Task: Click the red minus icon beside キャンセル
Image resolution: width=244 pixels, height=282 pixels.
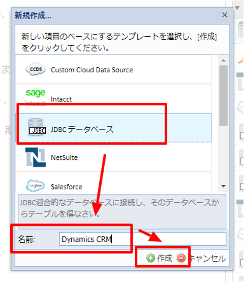Action: click(x=181, y=258)
